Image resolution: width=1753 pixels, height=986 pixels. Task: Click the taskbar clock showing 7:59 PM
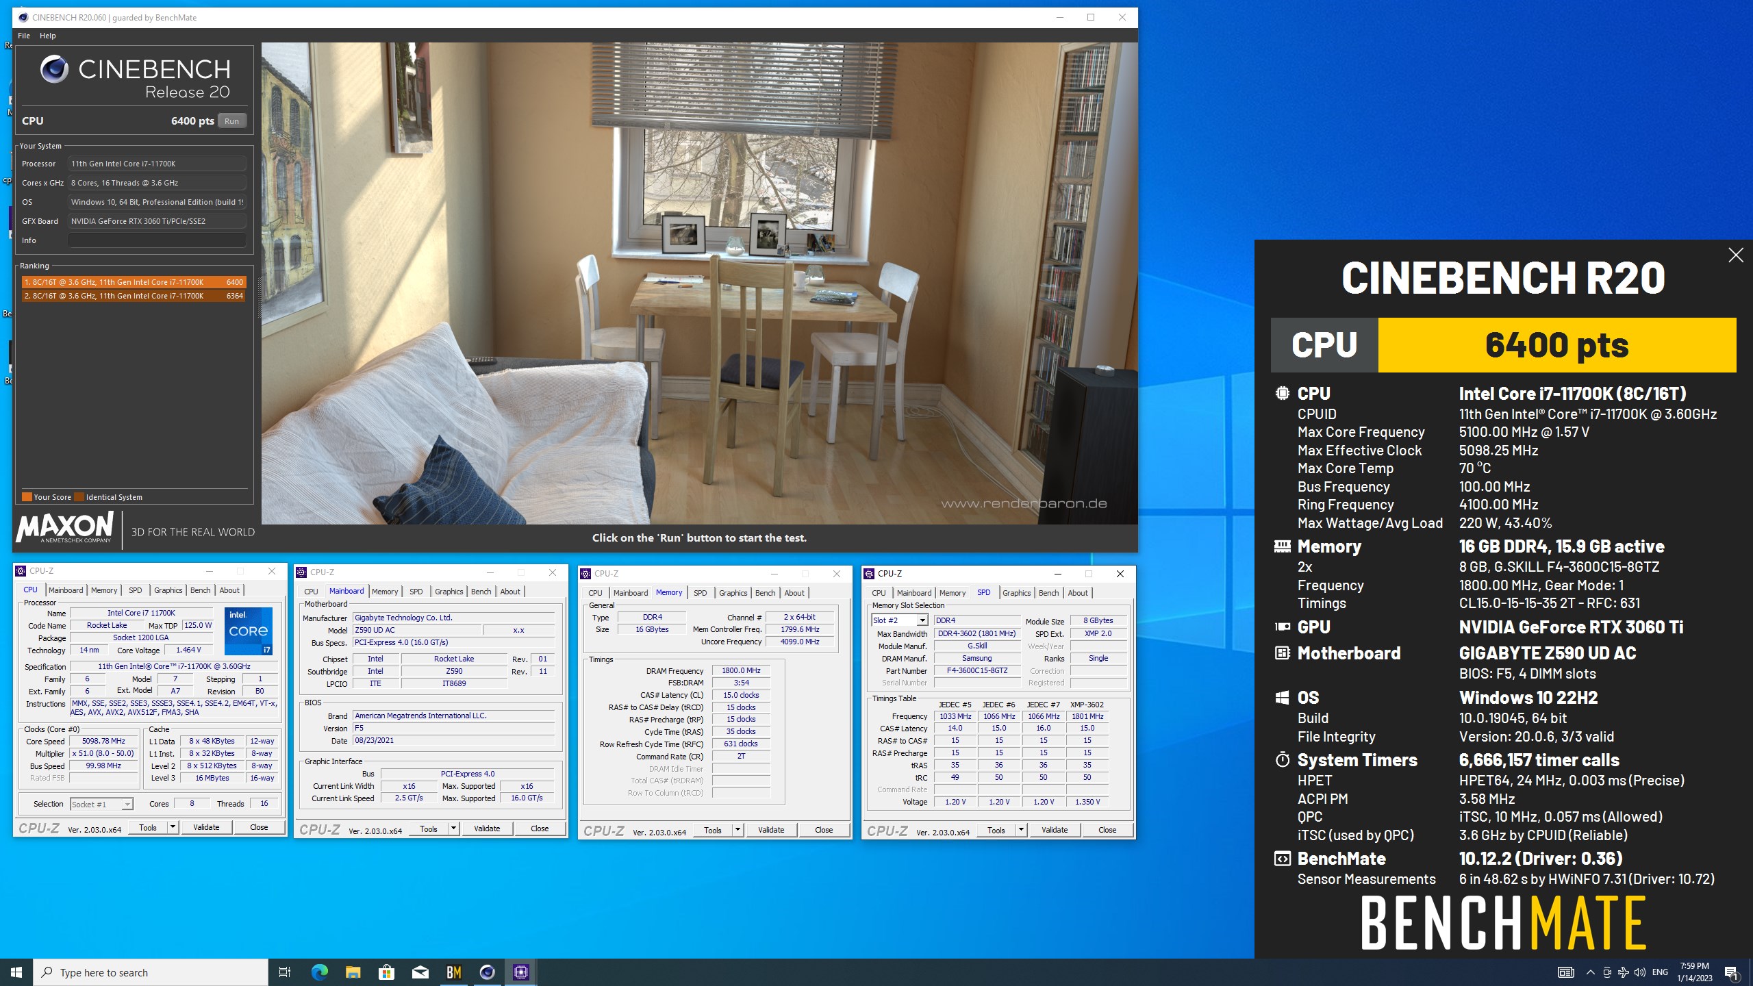tap(1694, 972)
